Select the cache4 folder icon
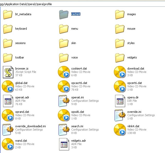 point(63,14)
